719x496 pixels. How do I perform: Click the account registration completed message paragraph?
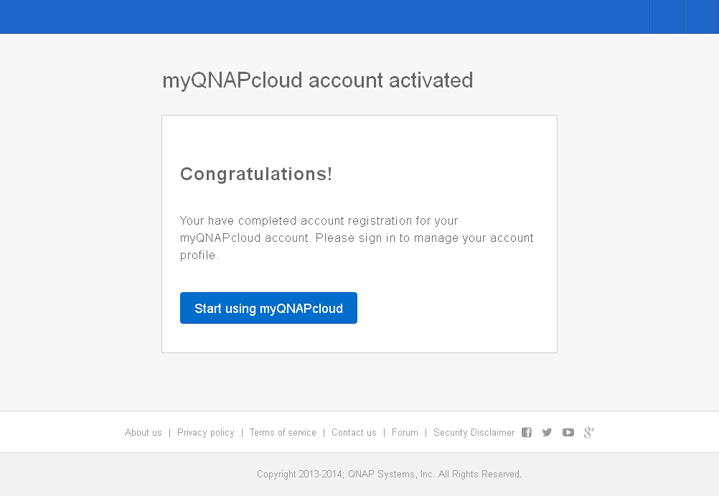[x=357, y=238]
